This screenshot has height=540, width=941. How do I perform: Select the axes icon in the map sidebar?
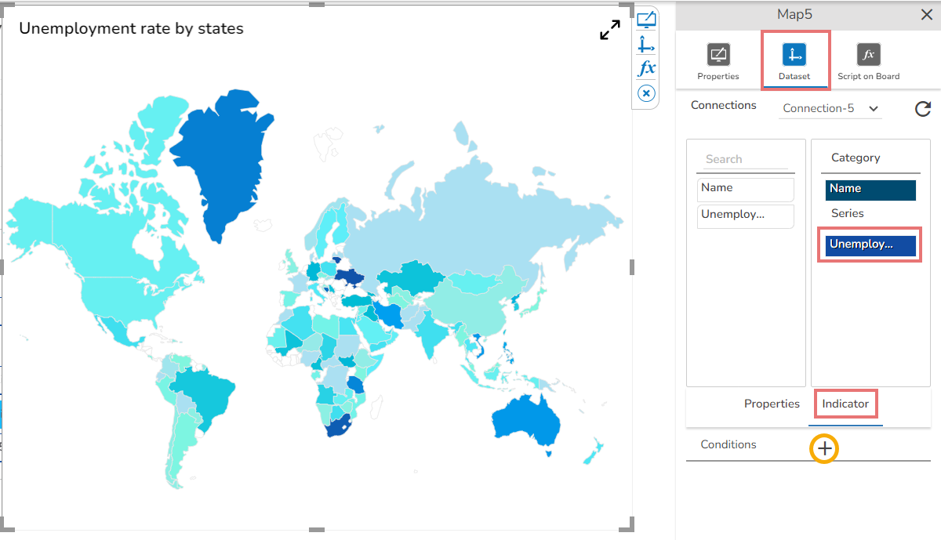pos(645,44)
